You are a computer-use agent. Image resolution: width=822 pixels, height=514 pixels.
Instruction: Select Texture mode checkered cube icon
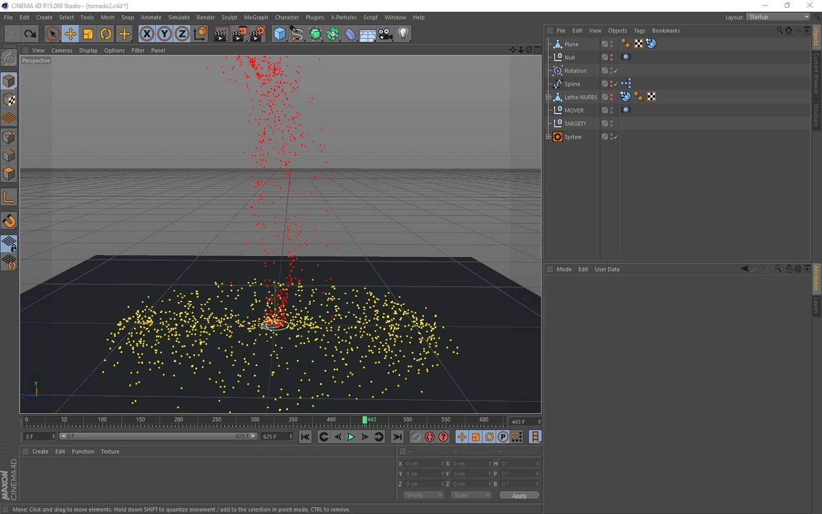(9, 99)
